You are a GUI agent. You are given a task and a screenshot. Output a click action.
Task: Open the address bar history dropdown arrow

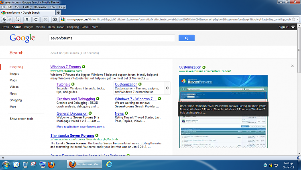[297, 19]
